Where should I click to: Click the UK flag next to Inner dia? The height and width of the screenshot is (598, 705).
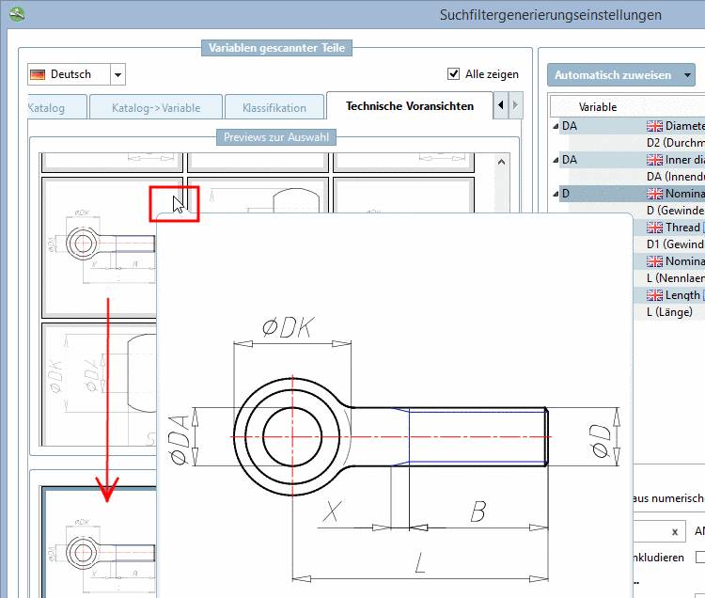pos(654,160)
